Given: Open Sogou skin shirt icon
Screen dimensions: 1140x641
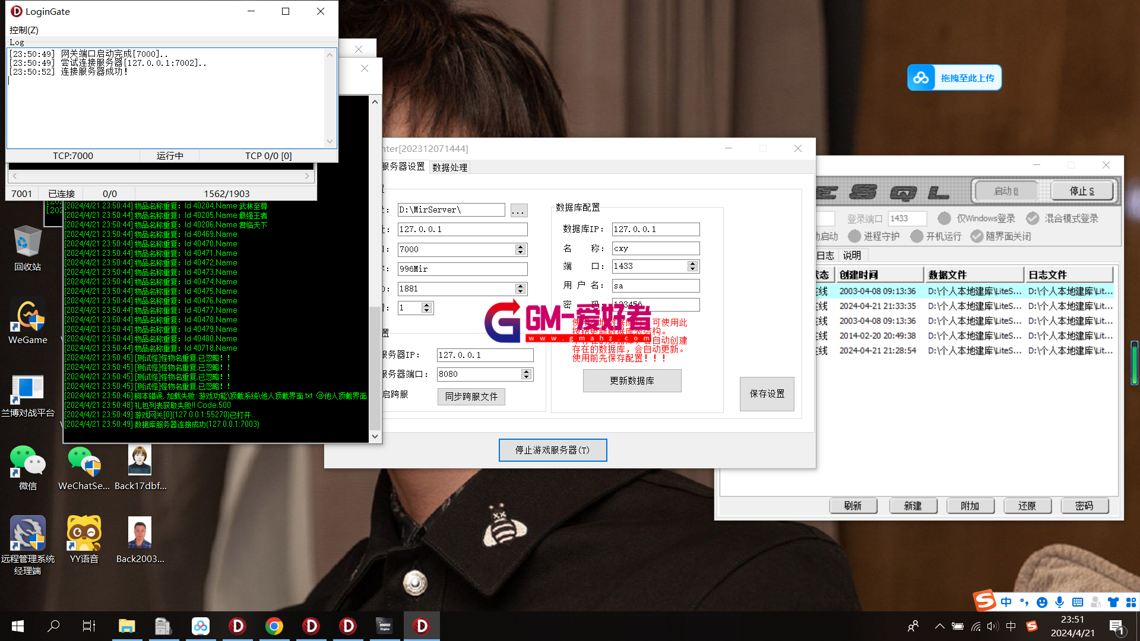Looking at the screenshot, I should [x=1113, y=602].
